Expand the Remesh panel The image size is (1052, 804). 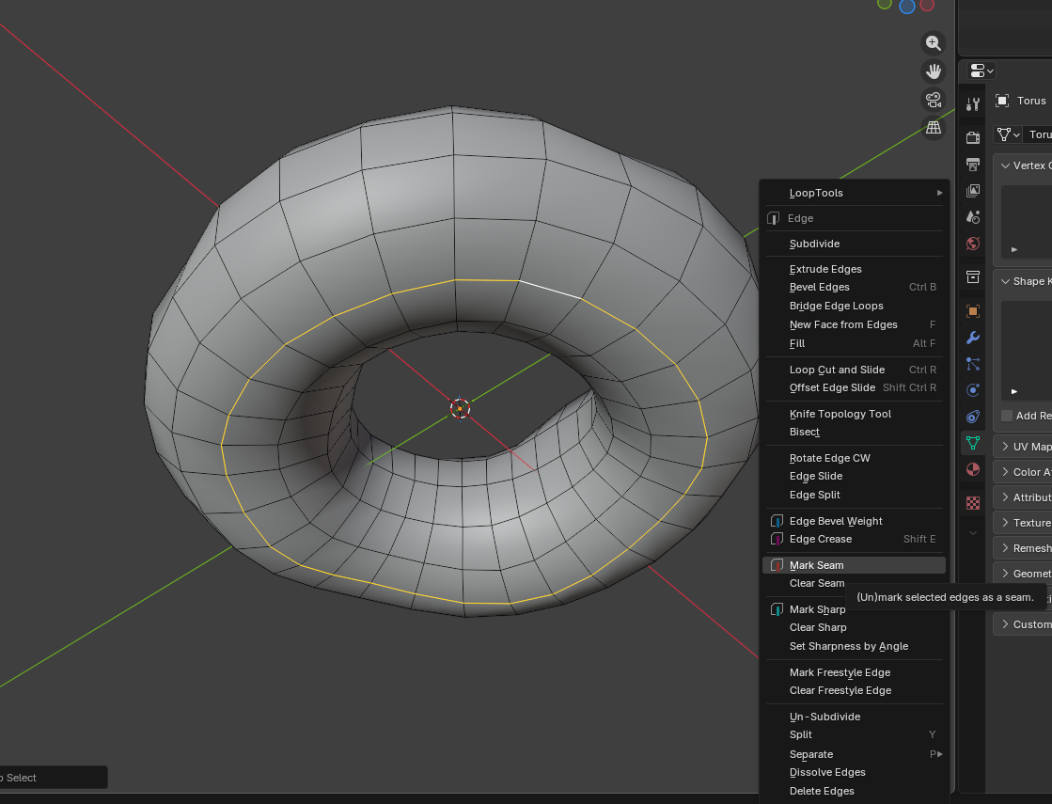pos(1005,548)
